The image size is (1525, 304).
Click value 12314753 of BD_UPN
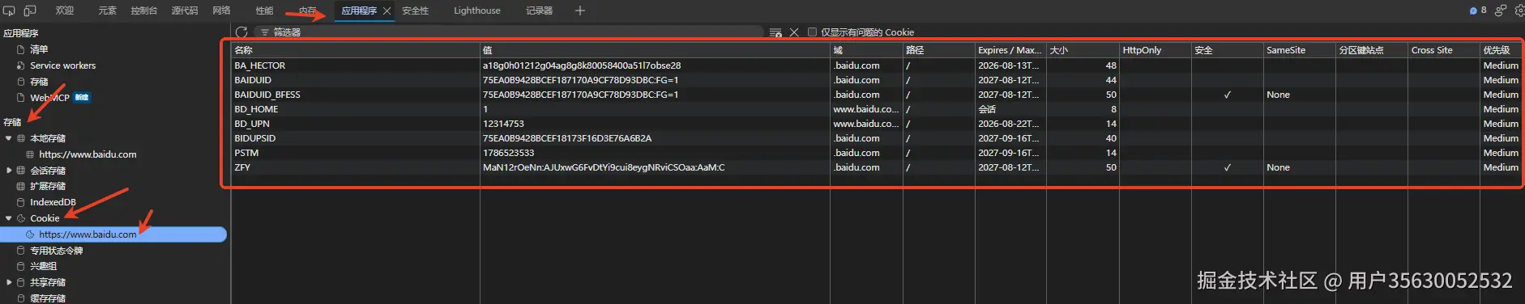[503, 124]
